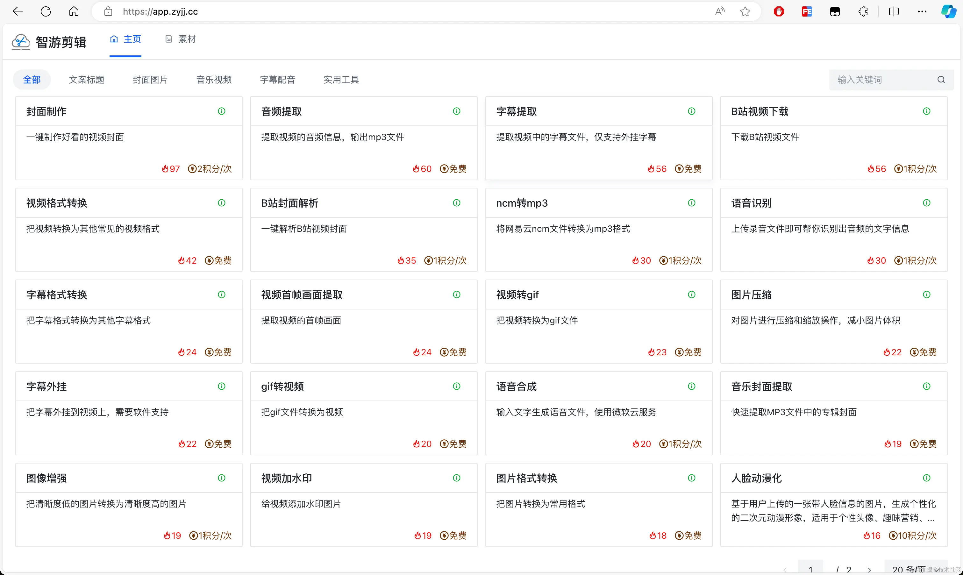The width and height of the screenshot is (963, 575).
Task: Click the info icon on 语音识别 card
Action: 927,203
